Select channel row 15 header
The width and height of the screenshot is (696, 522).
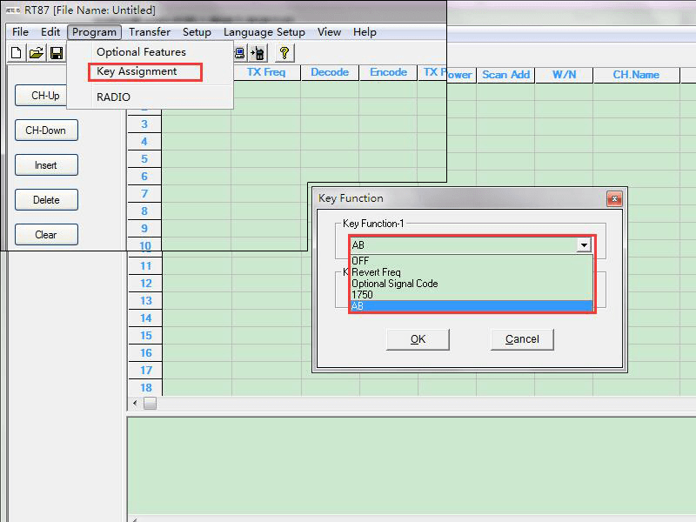pos(144,336)
